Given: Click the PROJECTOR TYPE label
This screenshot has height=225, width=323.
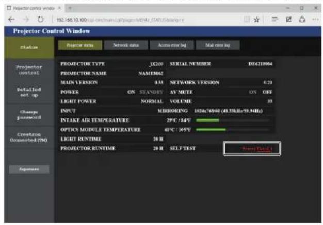Looking at the screenshot, I should 83,64.
